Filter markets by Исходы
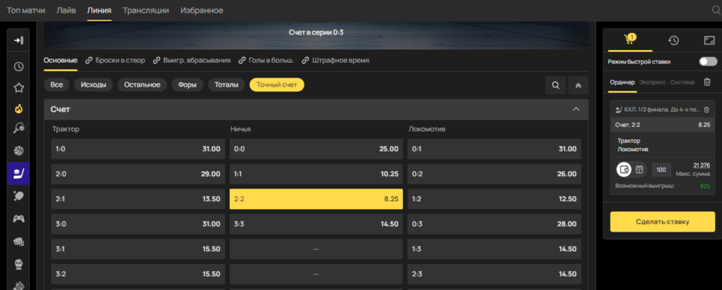722x290 pixels. [x=94, y=84]
